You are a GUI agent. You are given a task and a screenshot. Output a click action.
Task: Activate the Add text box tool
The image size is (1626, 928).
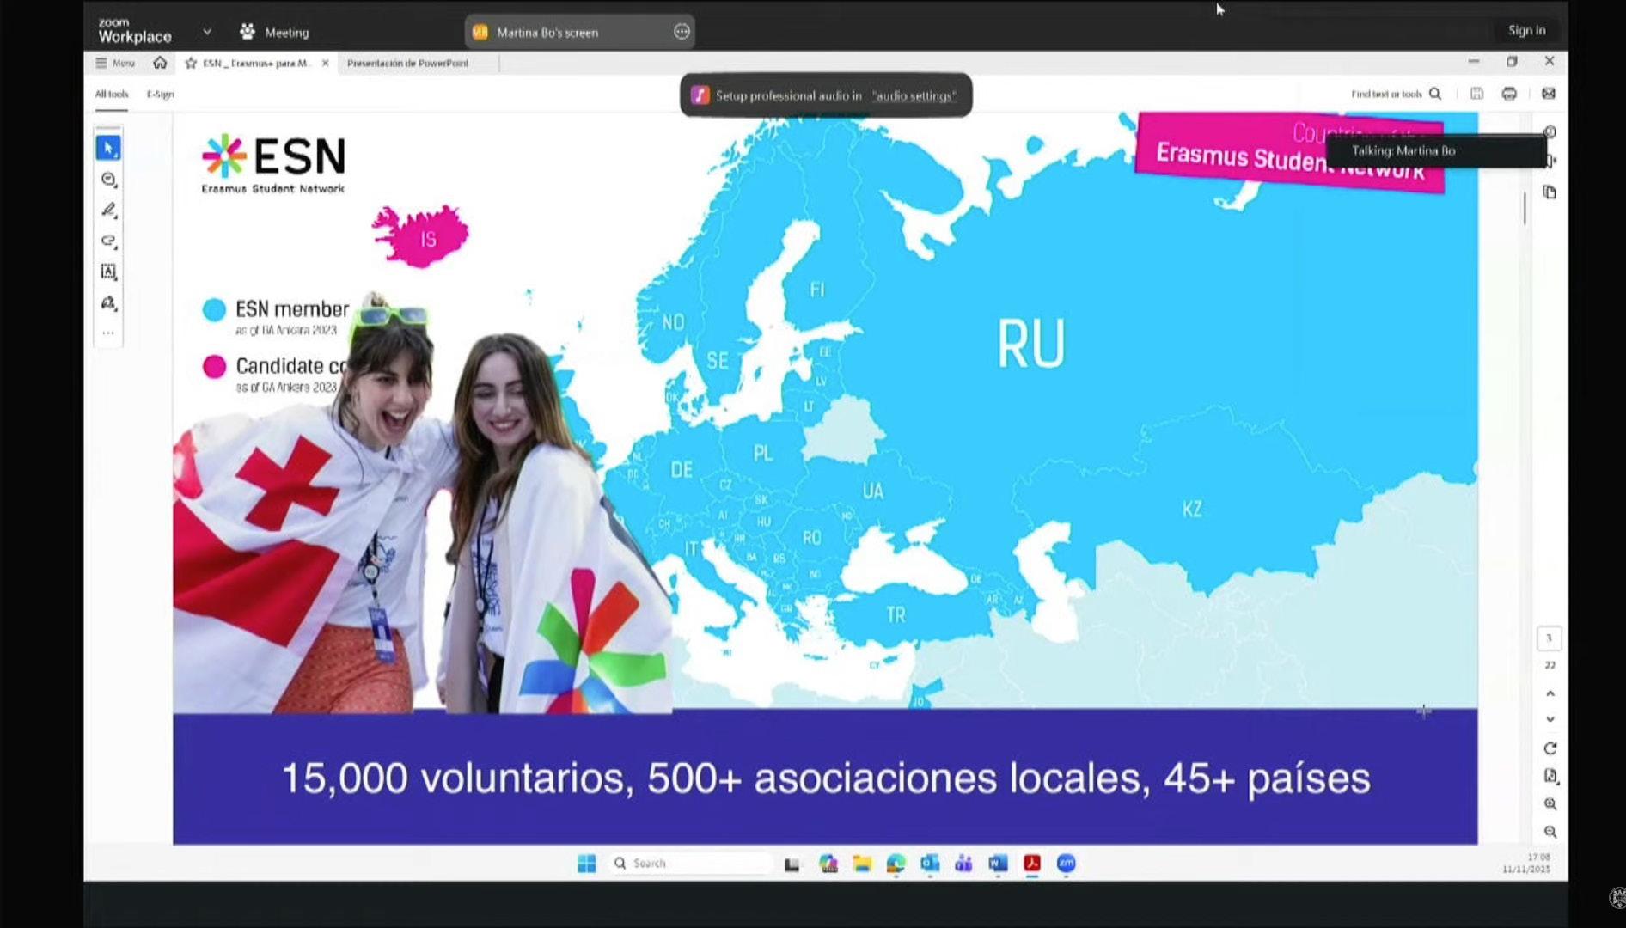tap(108, 272)
